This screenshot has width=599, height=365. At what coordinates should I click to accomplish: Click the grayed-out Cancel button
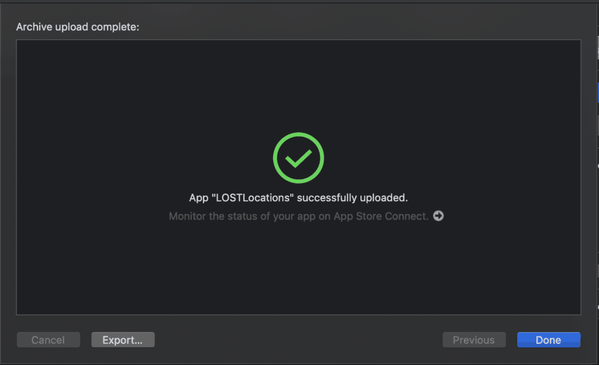(x=48, y=340)
